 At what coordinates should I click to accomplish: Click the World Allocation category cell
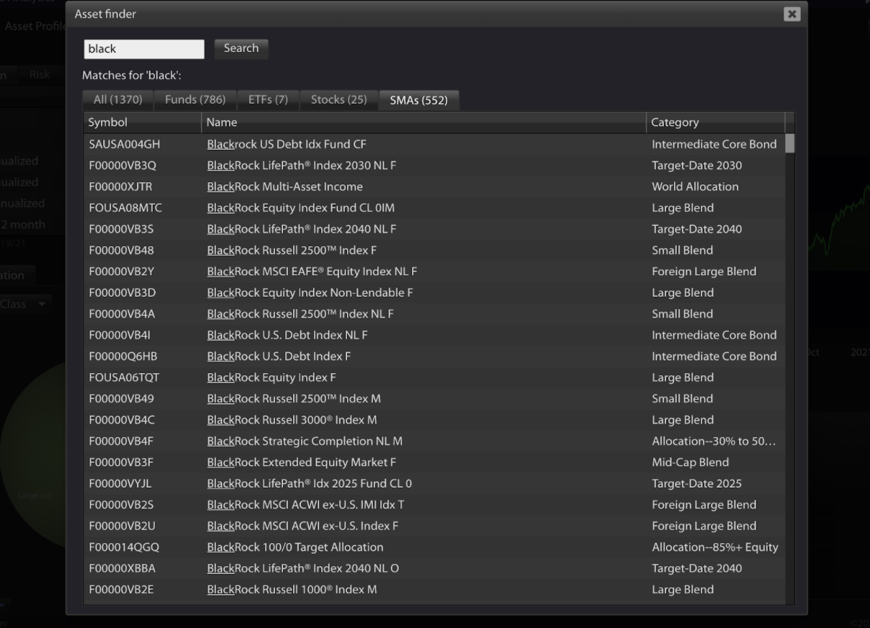(695, 187)
